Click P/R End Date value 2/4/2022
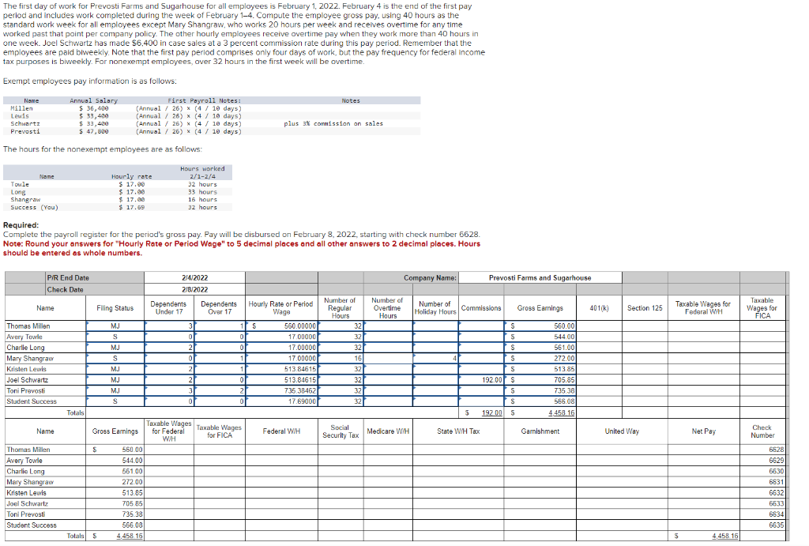The width and height of the screenshot is (809, 546). pyautogui.click(x=194, y=277)
